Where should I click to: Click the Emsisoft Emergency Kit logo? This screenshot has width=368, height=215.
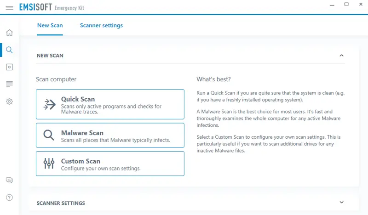pyautogui.click(x=52, y=8)
